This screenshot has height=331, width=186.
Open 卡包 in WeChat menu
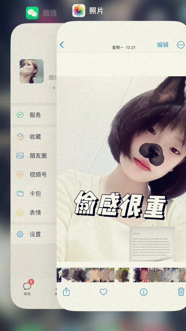[x=35, y=193]
